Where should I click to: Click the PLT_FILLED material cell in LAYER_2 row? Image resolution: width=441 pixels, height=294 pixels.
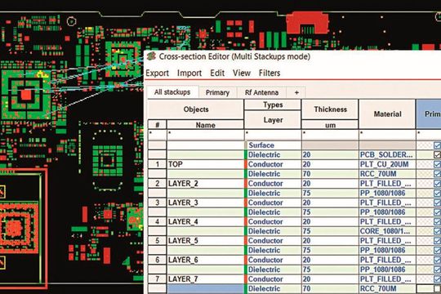tap(387, 184)
